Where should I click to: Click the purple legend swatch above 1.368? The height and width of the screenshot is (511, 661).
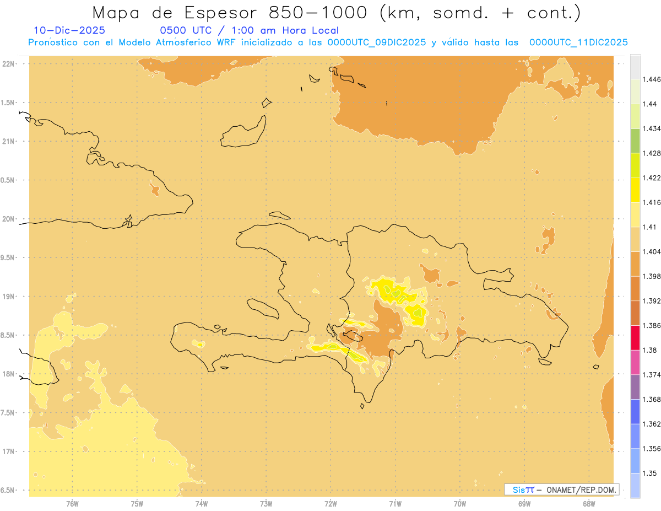pos(635,386)
